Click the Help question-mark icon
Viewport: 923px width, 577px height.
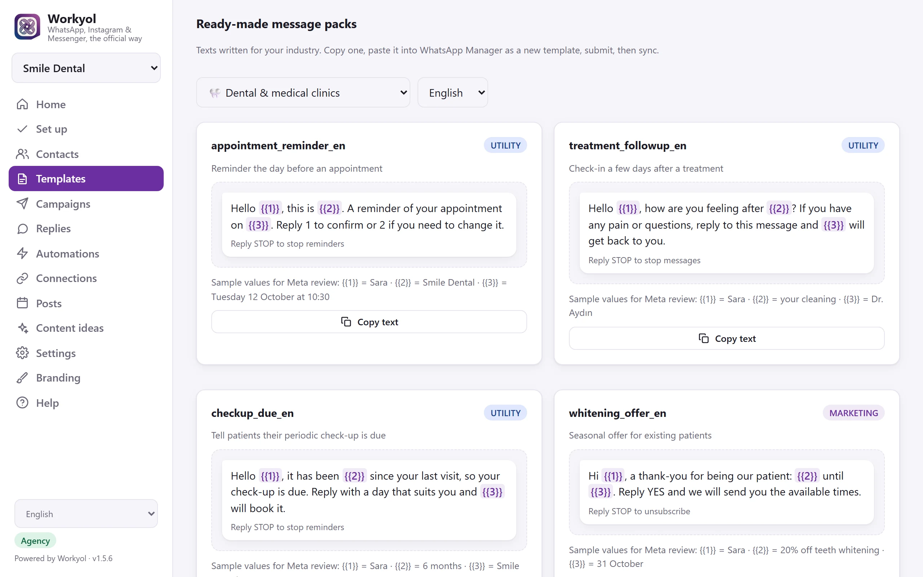pos(22,403)
